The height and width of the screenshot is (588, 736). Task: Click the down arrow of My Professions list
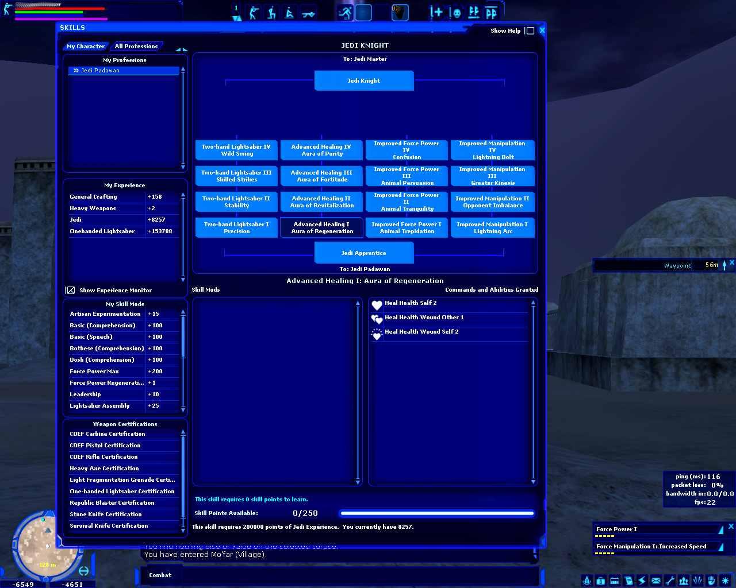coord(183,167)
